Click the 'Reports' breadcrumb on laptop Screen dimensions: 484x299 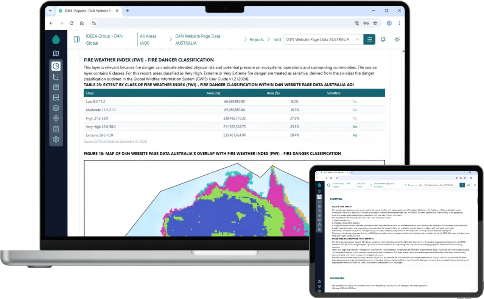coord(257,39)
